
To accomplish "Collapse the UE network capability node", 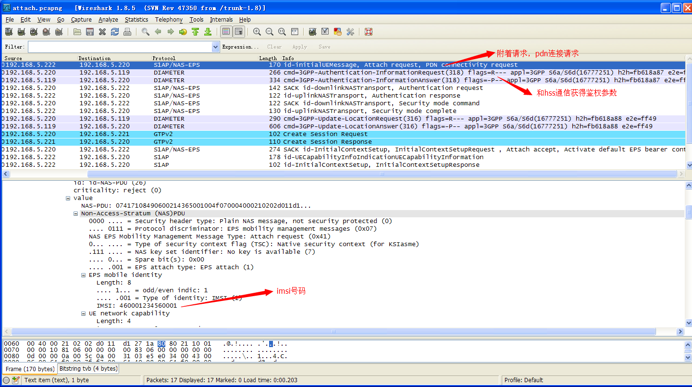I will pyautogui.click(x=84, y=313).
